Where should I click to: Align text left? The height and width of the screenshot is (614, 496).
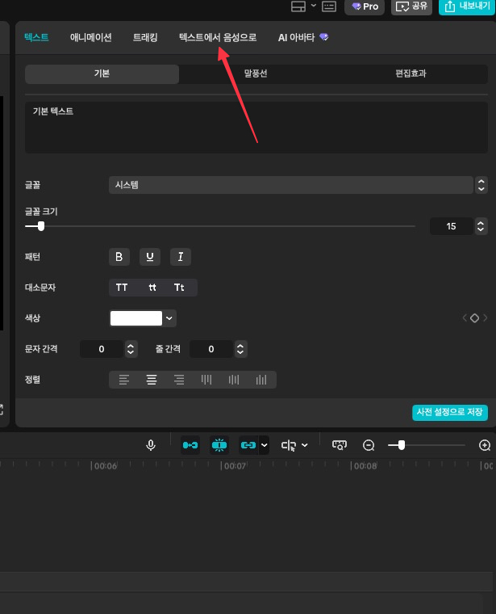tap(124, 380)
